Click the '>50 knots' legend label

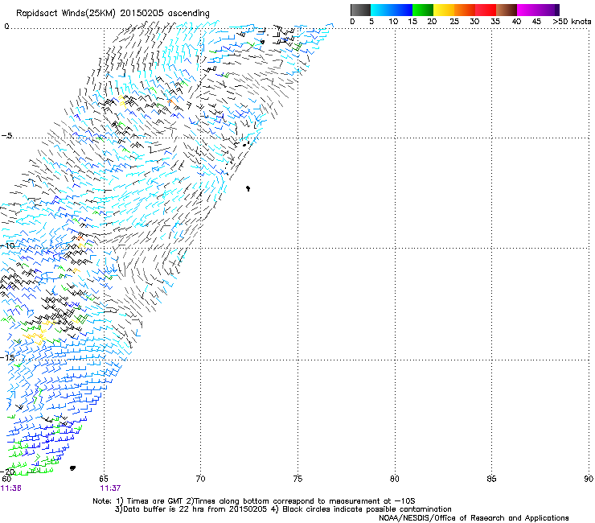[572, 22]
